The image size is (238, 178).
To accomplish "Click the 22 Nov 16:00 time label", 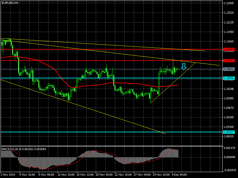I will pos(123,175).
